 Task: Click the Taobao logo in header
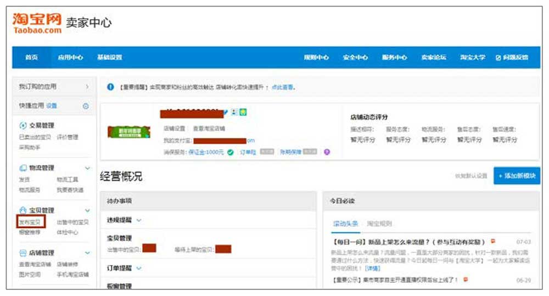tap(37, 23)
